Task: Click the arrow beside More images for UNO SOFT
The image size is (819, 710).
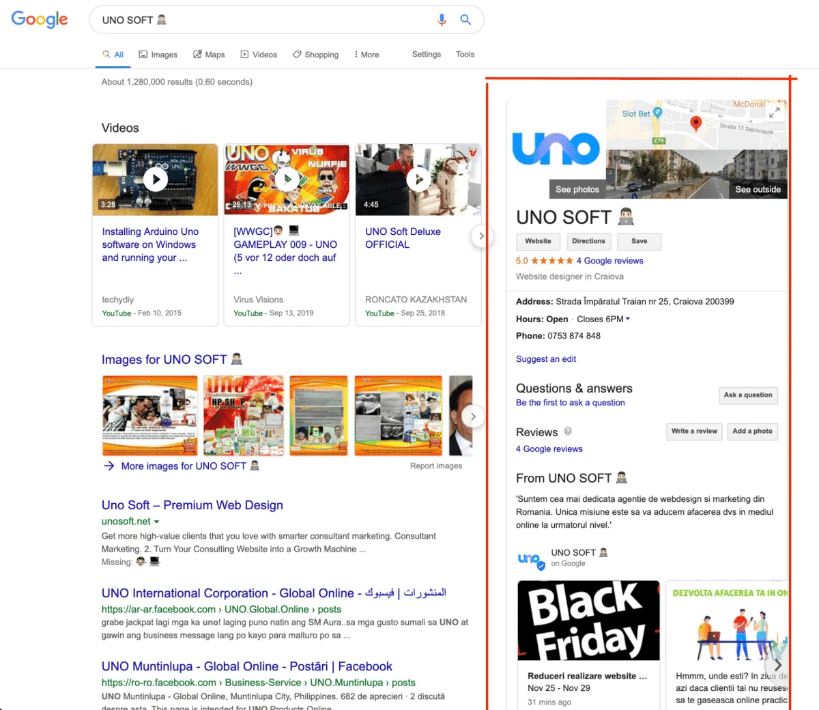Action: [x=109, y=466]
